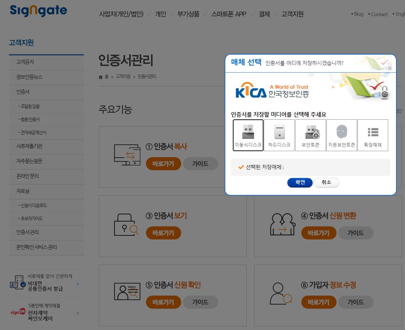Select the 이동식디스크 removable disk media
This screenshot has width=405, height=330.
248,135
